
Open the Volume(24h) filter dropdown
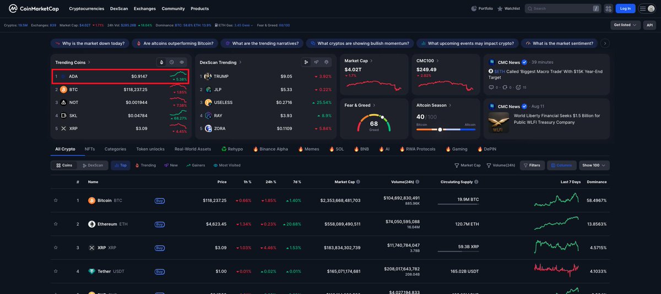[x=501, y=165]
